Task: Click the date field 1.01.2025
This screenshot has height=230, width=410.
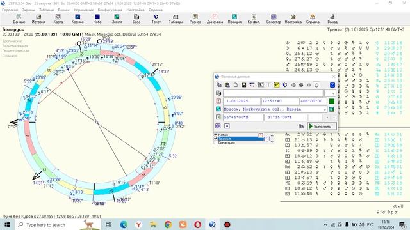Action: tap(242, 101)
